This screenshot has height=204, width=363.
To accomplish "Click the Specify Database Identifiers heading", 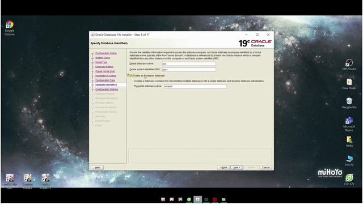I will click(109, 43).
